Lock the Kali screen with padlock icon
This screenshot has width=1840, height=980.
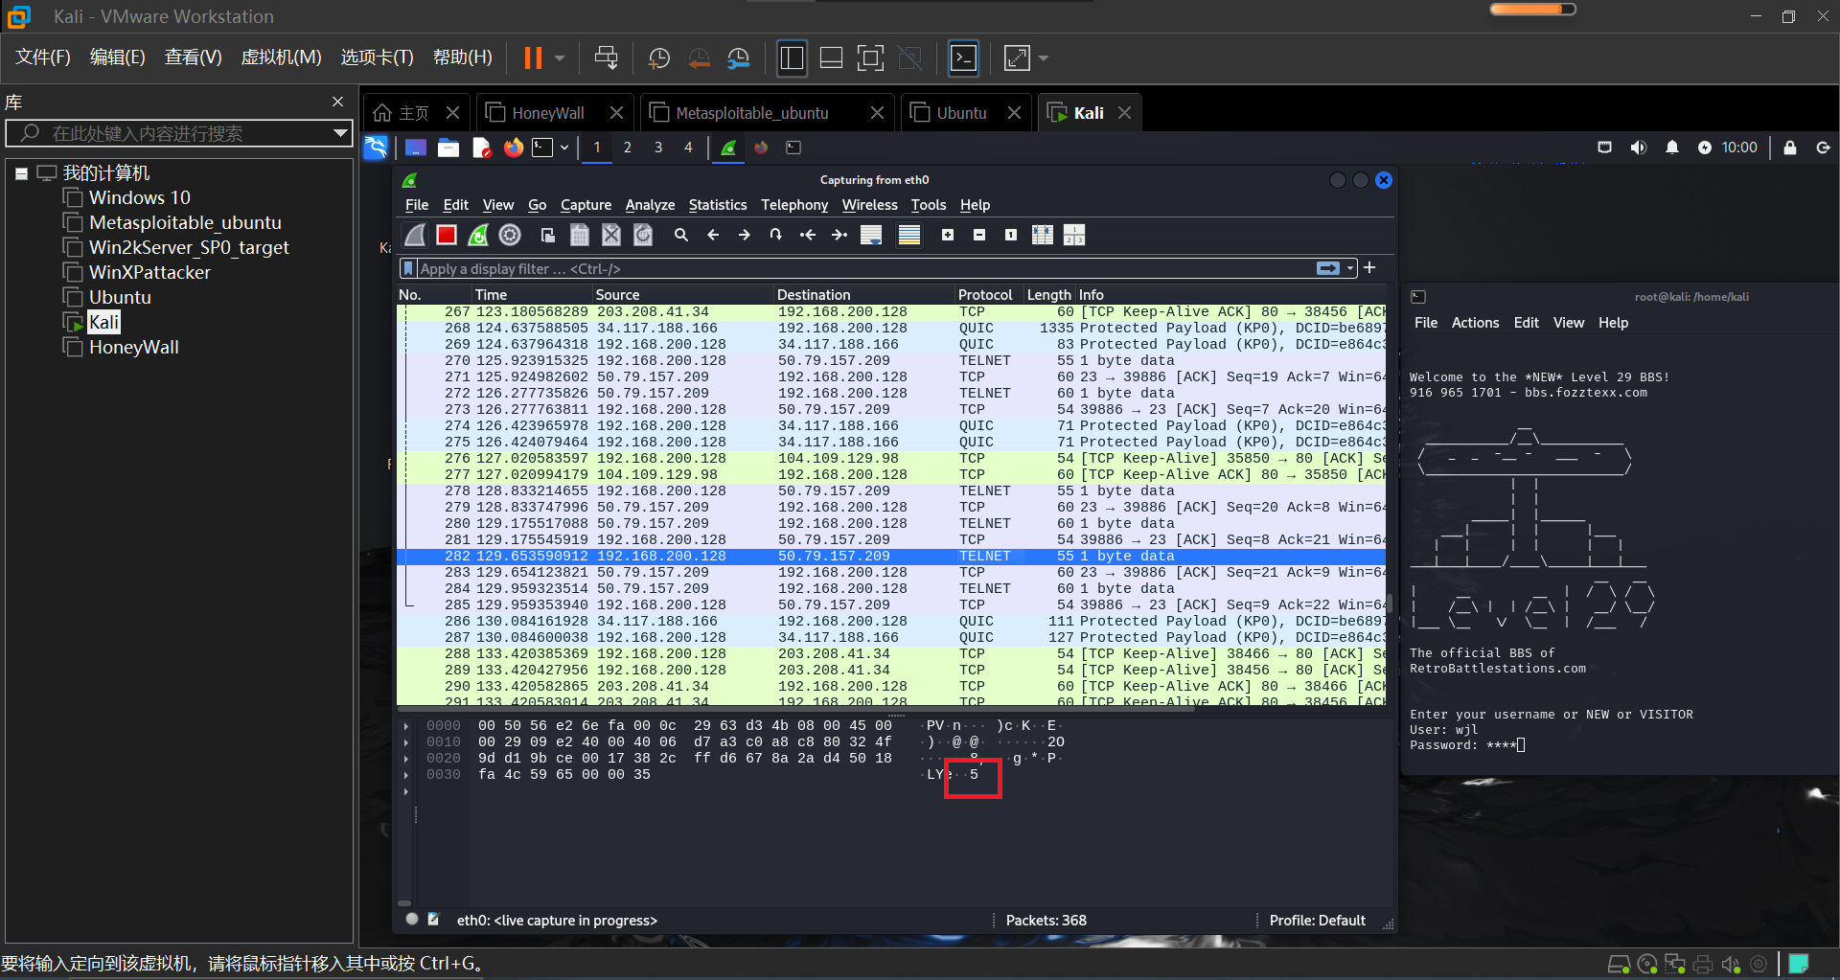(x=1789, y=148)
